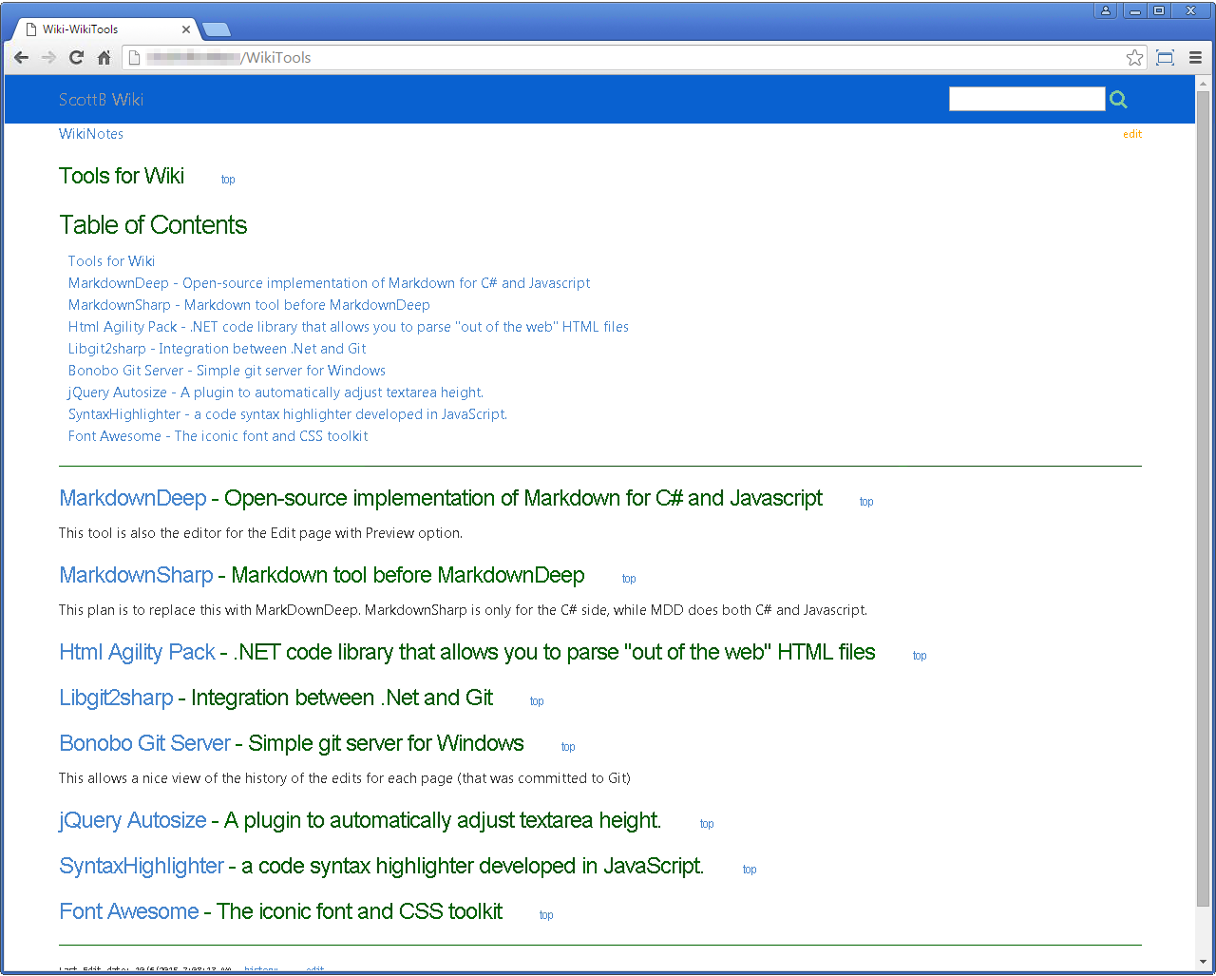Click the orange edit link
The image size is (1216, 976).
point(1131,134)
